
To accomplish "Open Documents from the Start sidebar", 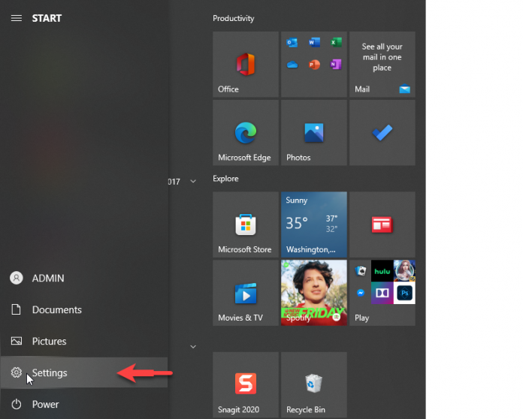I will tap(56, 309).
